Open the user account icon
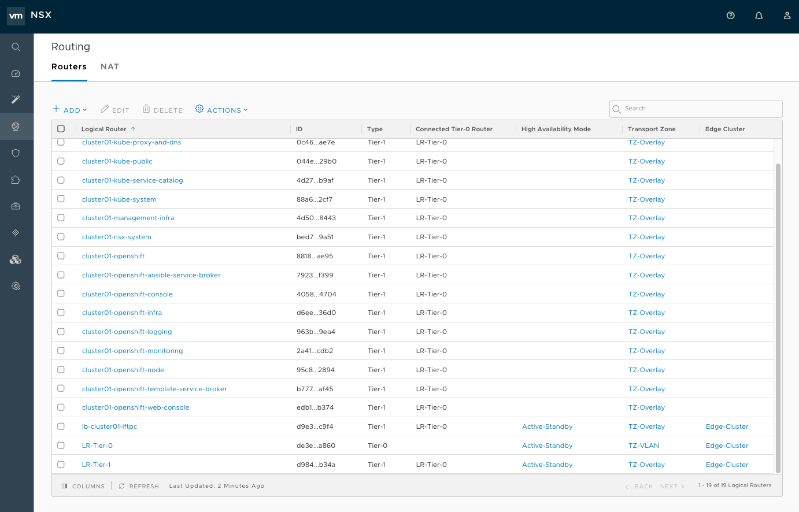The image size is (799, 512). click(787, 16)
